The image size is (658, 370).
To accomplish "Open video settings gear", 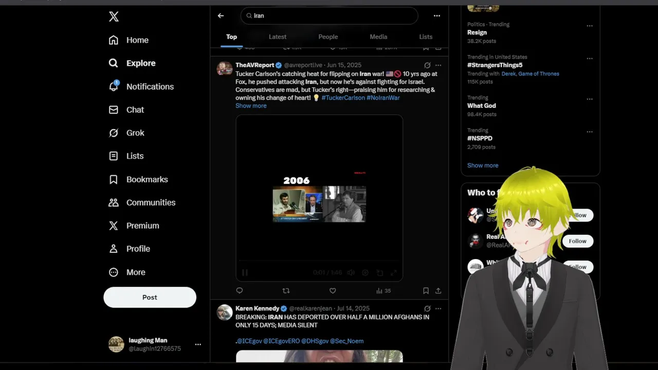I will [x=365, y=273].
